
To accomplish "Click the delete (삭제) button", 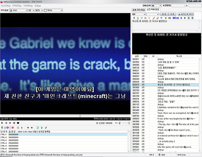I will coord(172,14).
